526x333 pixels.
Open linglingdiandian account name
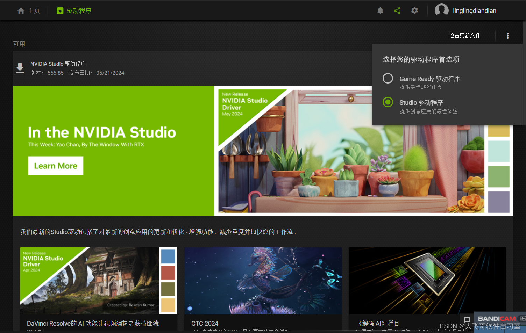475,11
